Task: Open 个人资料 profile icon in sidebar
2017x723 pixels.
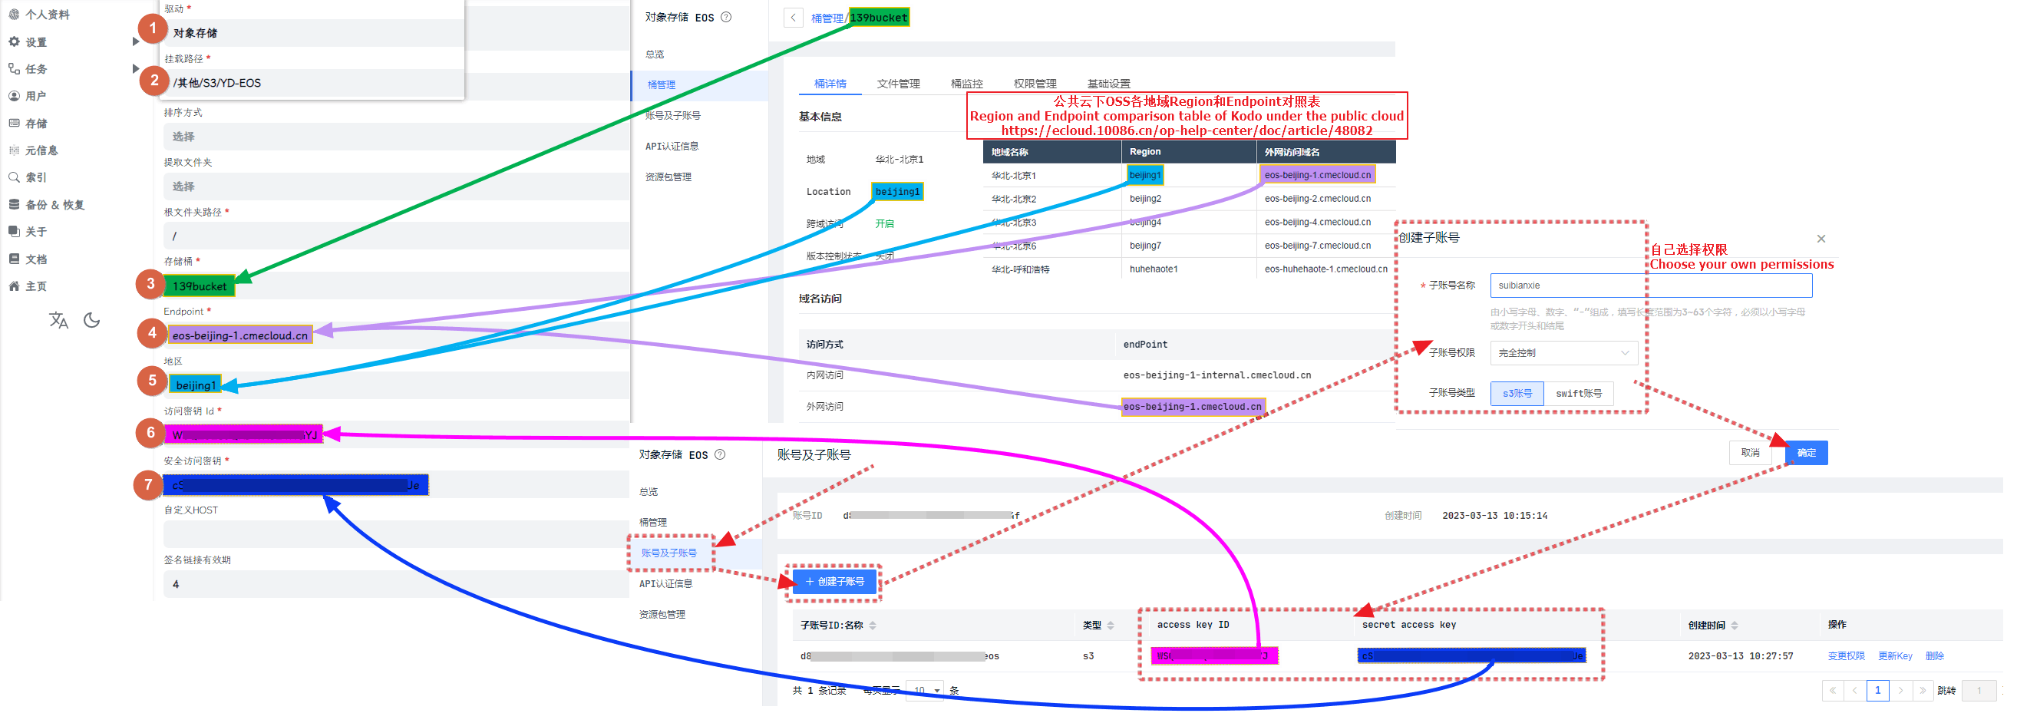Action: pyautogui.click(x=14, y=14)
